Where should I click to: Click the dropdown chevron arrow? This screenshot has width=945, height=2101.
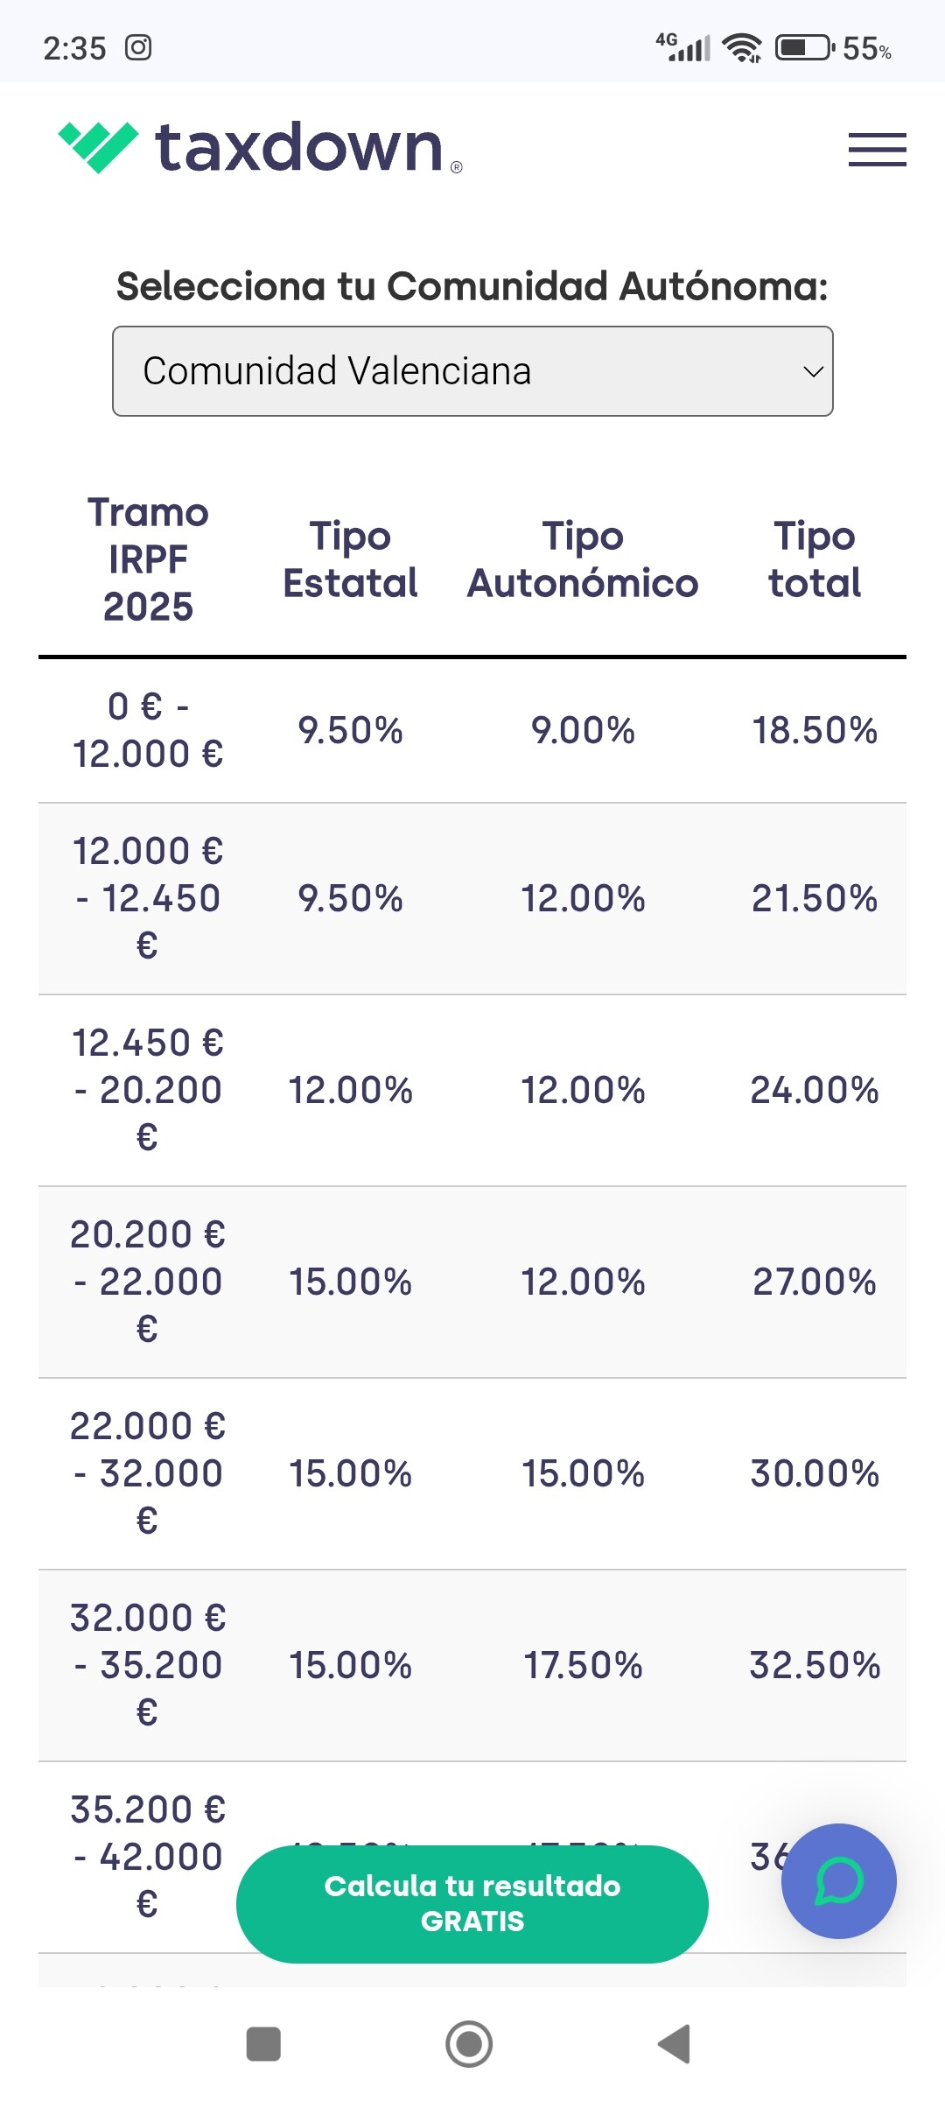click(813, 371)
